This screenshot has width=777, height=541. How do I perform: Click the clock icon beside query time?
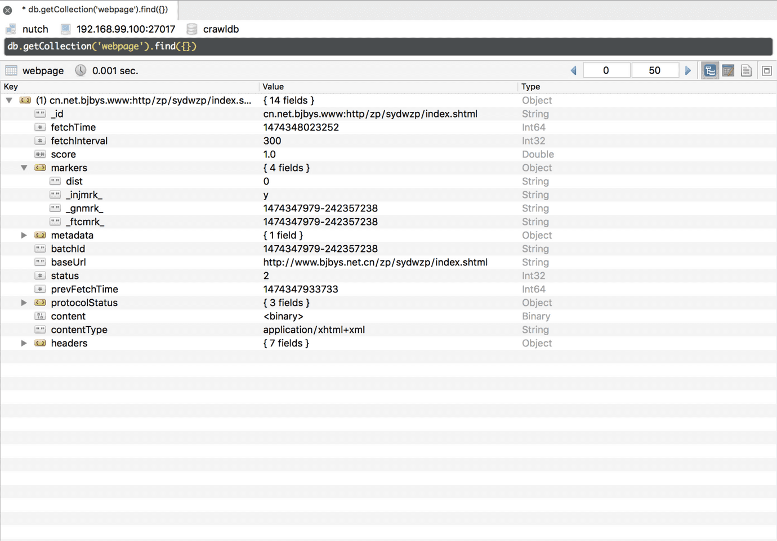(81, 71)
